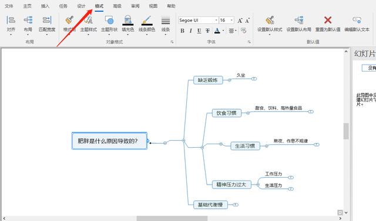Select the 格式刷 format painter tool

click(x=69, y=21)
